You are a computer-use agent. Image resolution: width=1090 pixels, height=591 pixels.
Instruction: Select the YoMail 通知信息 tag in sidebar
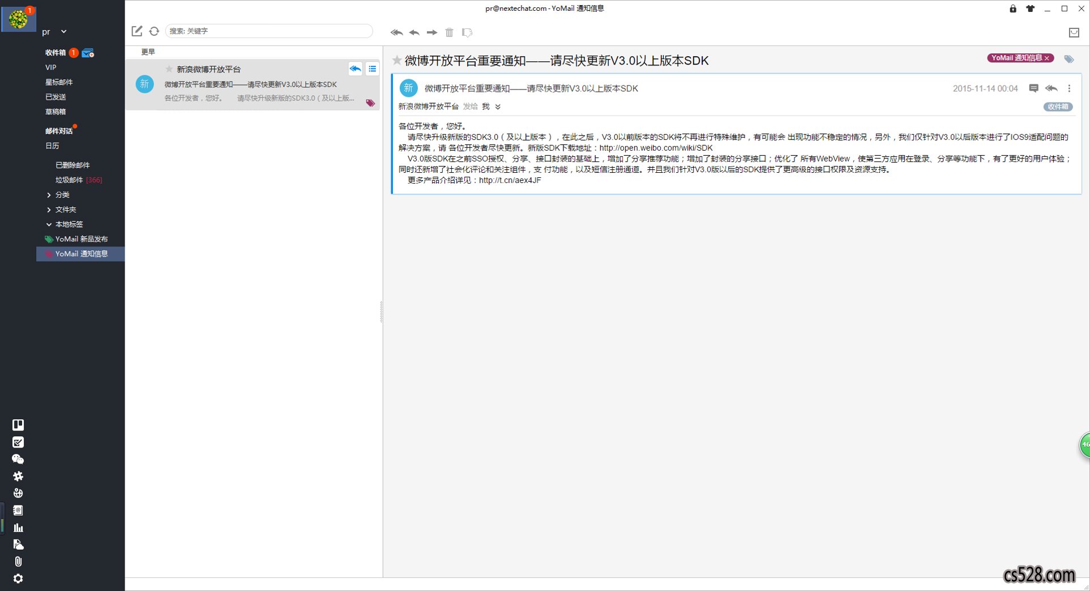click(81, 254)
